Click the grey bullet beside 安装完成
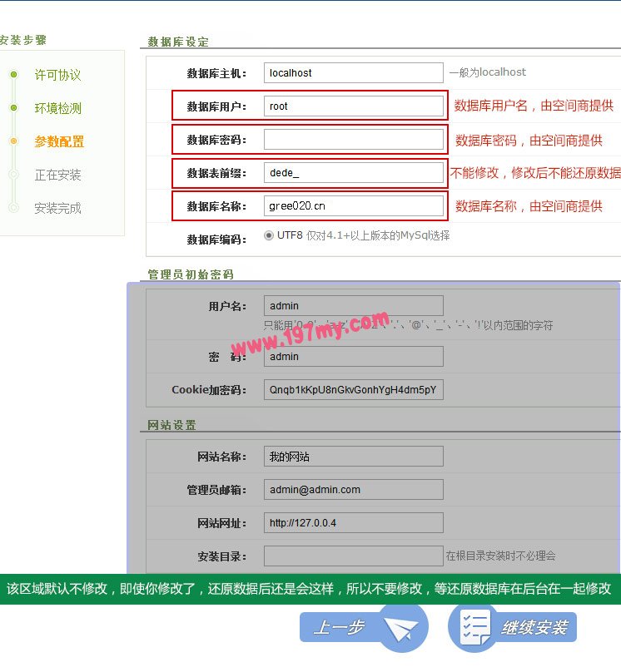The image size is (621, 667). [x=14, y=207]
